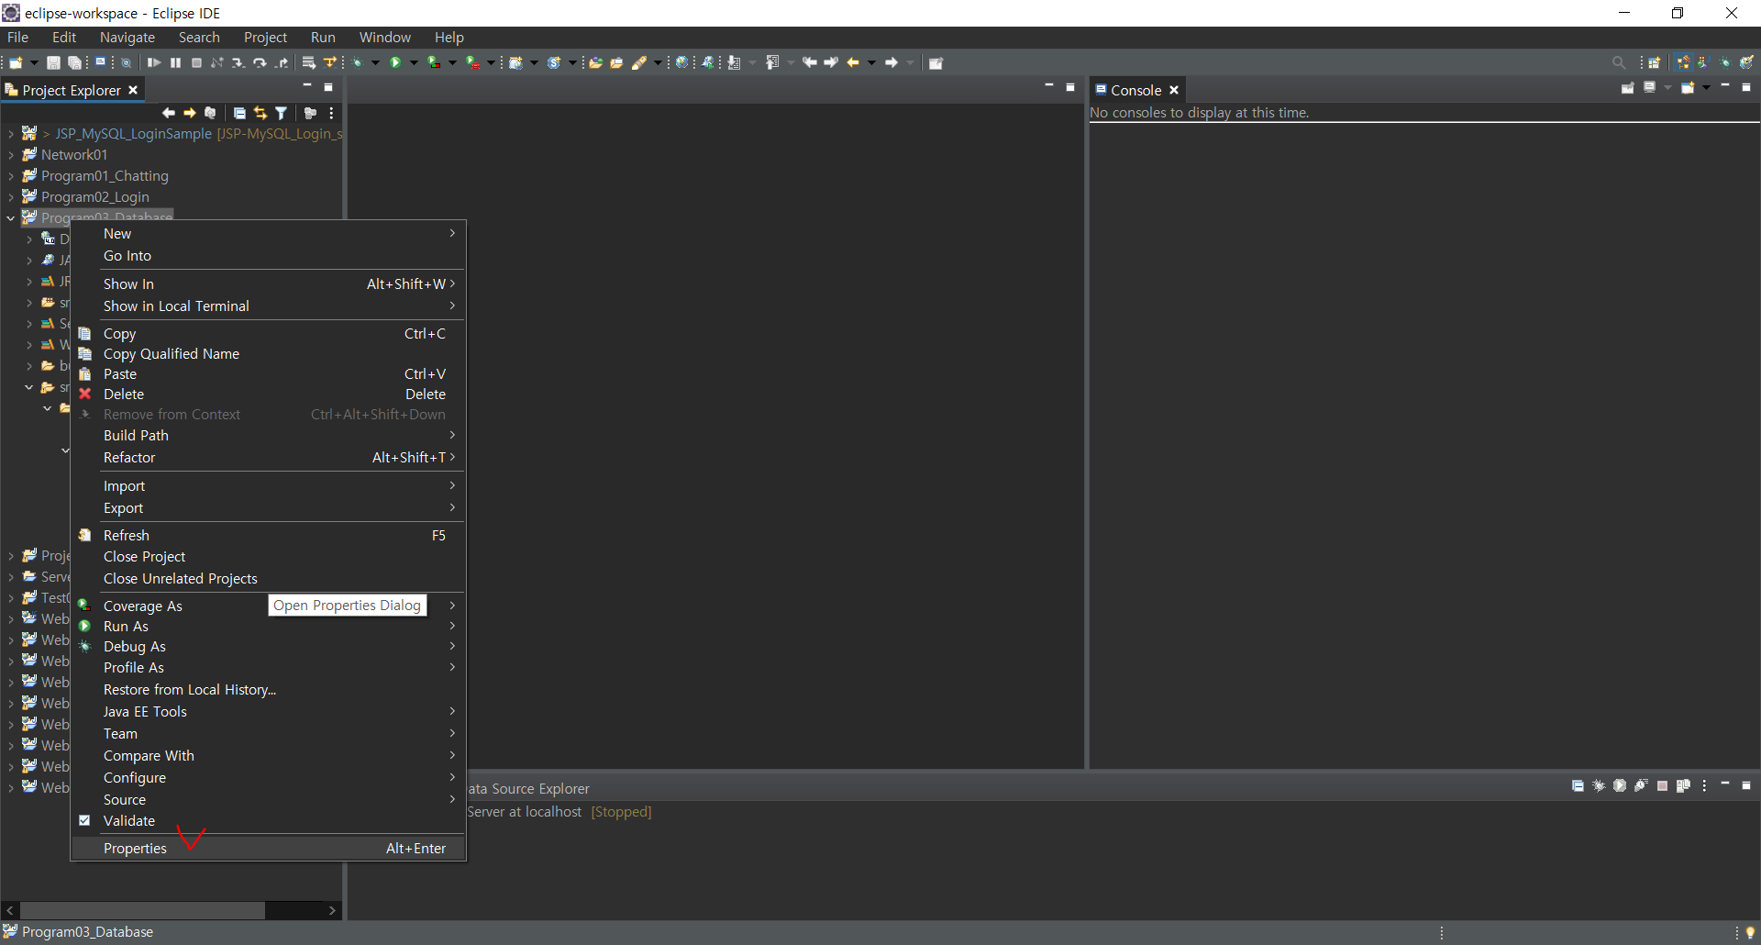Open the Open Console dropdown arrow
The height and width of the screenshot is (945, 1761).
[x=1706, y=88]
